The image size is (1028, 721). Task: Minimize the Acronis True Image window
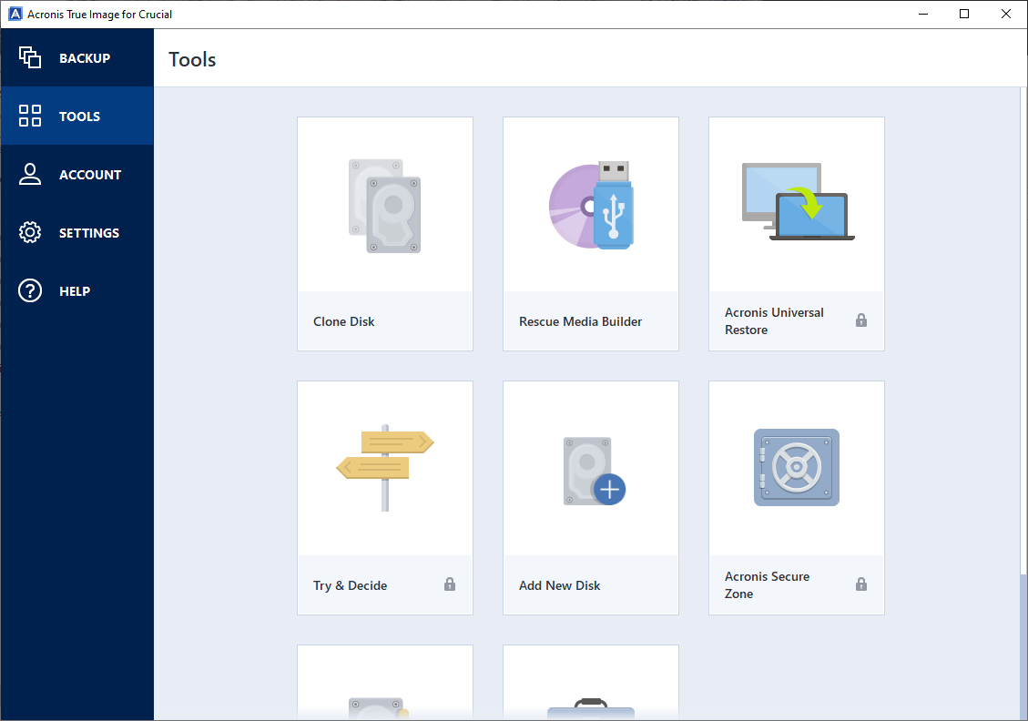(x=923, y=14)
